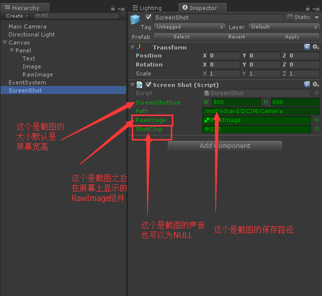Open Transform component gear settings menu
This screenshot has height=296, width=322.
click(x=315, y=47)
